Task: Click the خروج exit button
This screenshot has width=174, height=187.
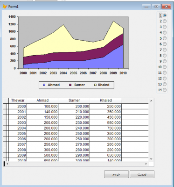Action: (116, 174)
